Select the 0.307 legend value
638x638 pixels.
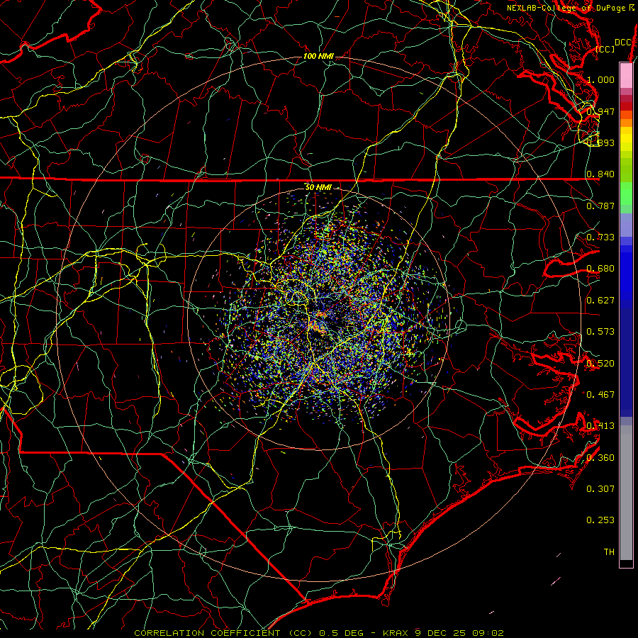600,489
